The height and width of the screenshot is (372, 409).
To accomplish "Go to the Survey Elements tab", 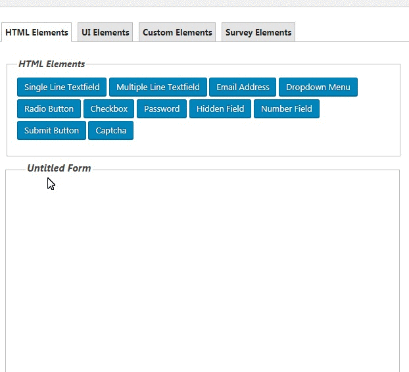I will coord(258,32).
